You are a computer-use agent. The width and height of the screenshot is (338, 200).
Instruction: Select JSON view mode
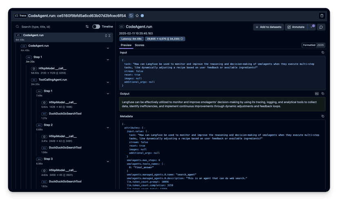click(x=320, y=45)
